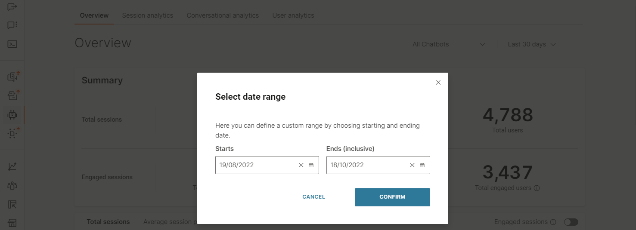Go to the User analytics tab
Screen dimensions: 636x230
[293, 15]
